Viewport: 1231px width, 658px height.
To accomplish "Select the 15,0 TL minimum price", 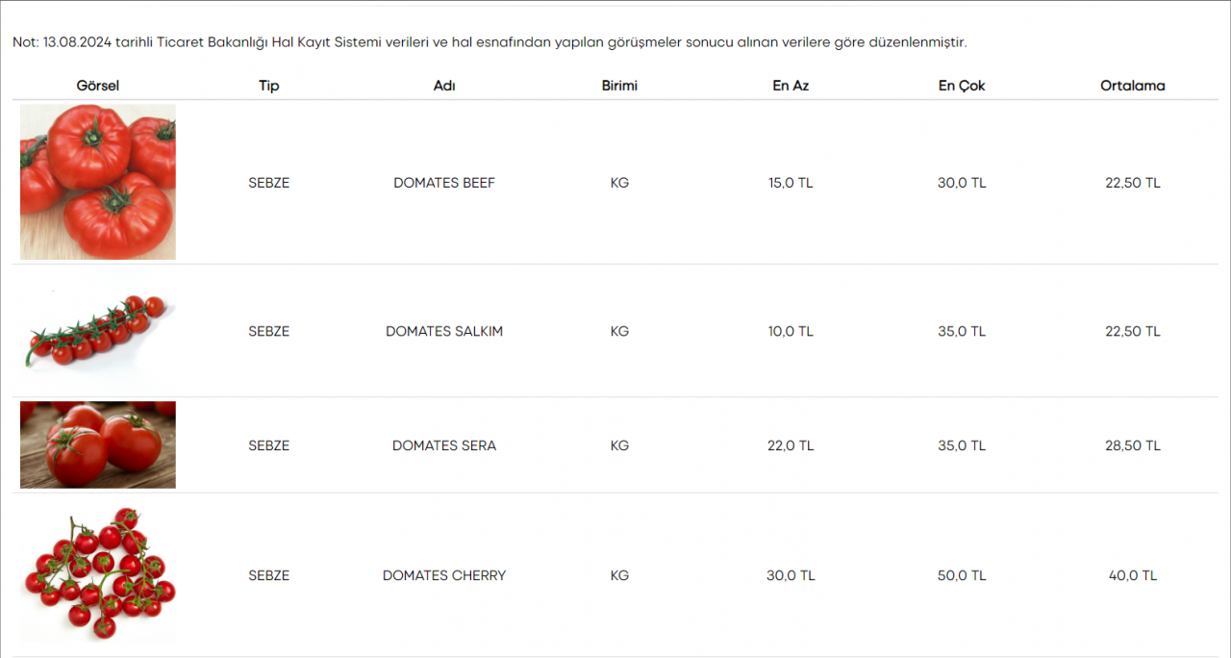I will click(791, 183).
